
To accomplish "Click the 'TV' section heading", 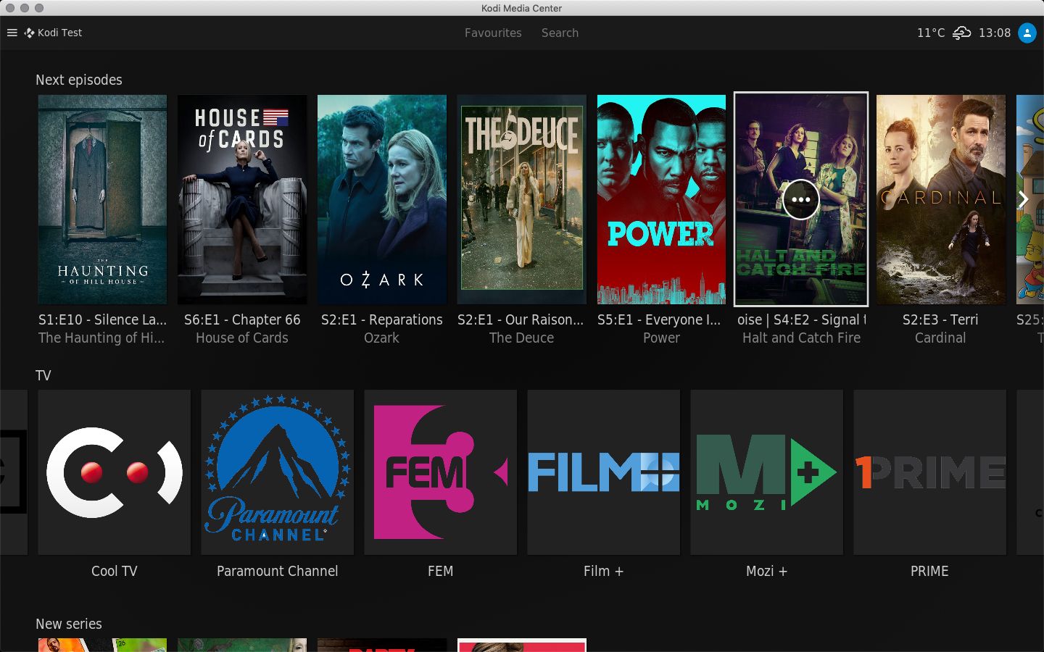I will click(43, 375).
